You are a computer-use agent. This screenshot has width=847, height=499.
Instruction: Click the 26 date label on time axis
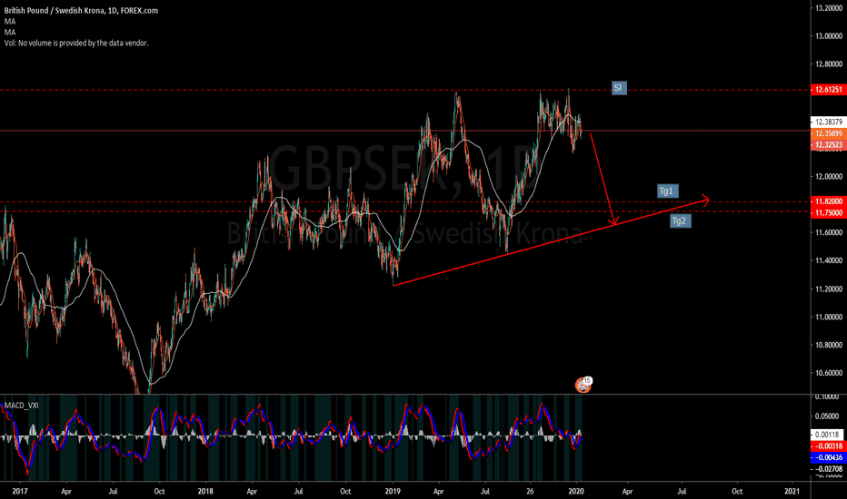tap(530, 492)
